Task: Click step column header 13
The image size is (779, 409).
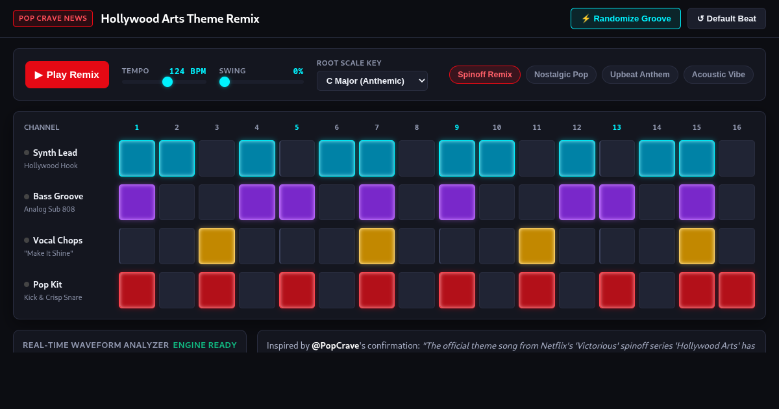Action: pos(617,127)
